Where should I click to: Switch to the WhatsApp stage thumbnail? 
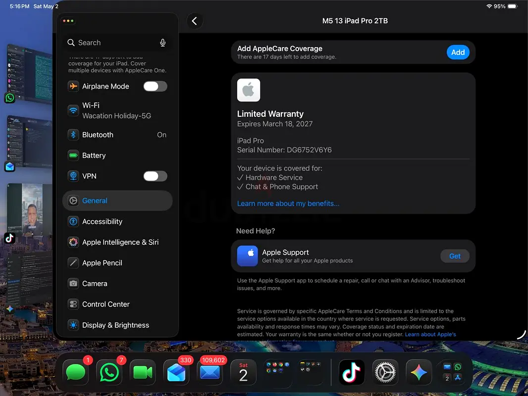click(30, 73)
